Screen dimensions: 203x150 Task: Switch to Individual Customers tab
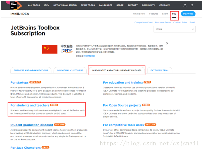70,70
